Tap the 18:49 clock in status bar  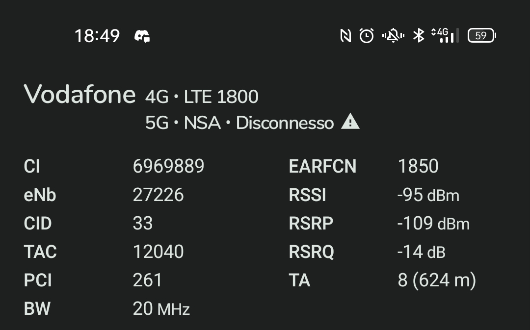(x=97, y=36)
